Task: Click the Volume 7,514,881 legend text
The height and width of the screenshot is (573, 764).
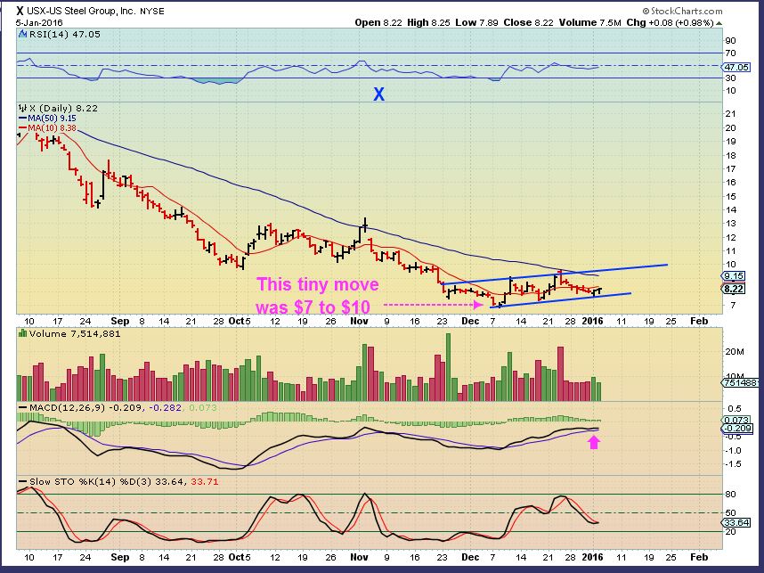Action: coord(75,333)
